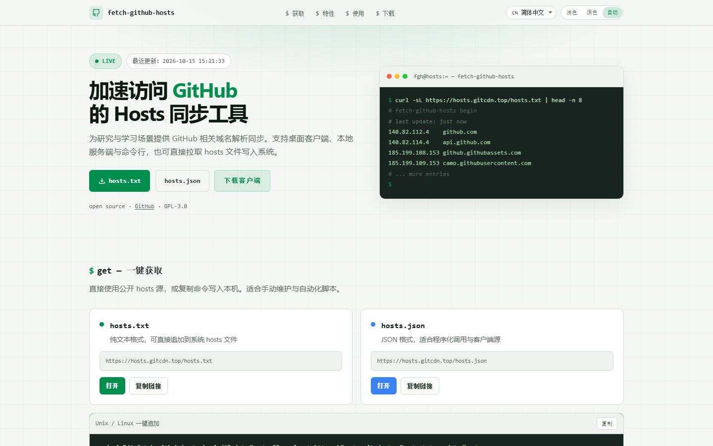Click the '140.82.112.4 github.com' terminal line
The width and height of the screenshot is (713, 446).
coord(433,132)
